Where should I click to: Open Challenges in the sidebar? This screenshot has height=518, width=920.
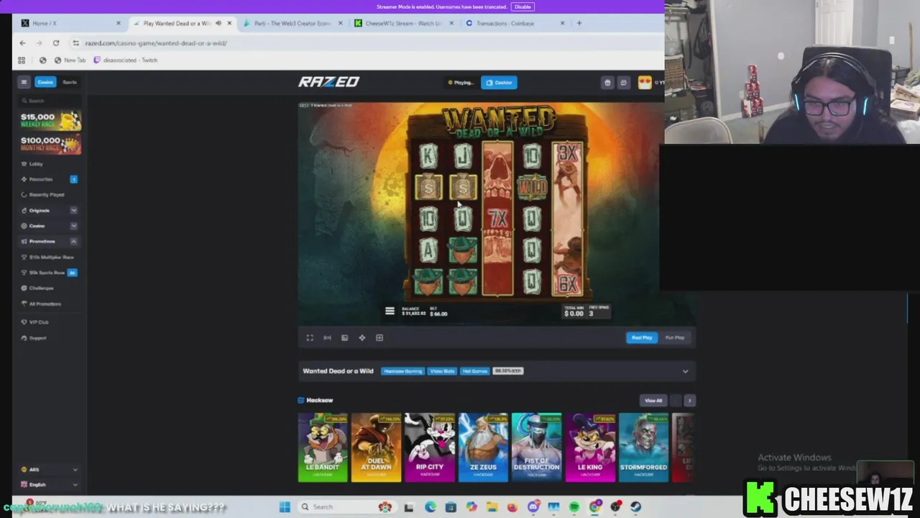(x=41, y=288)
